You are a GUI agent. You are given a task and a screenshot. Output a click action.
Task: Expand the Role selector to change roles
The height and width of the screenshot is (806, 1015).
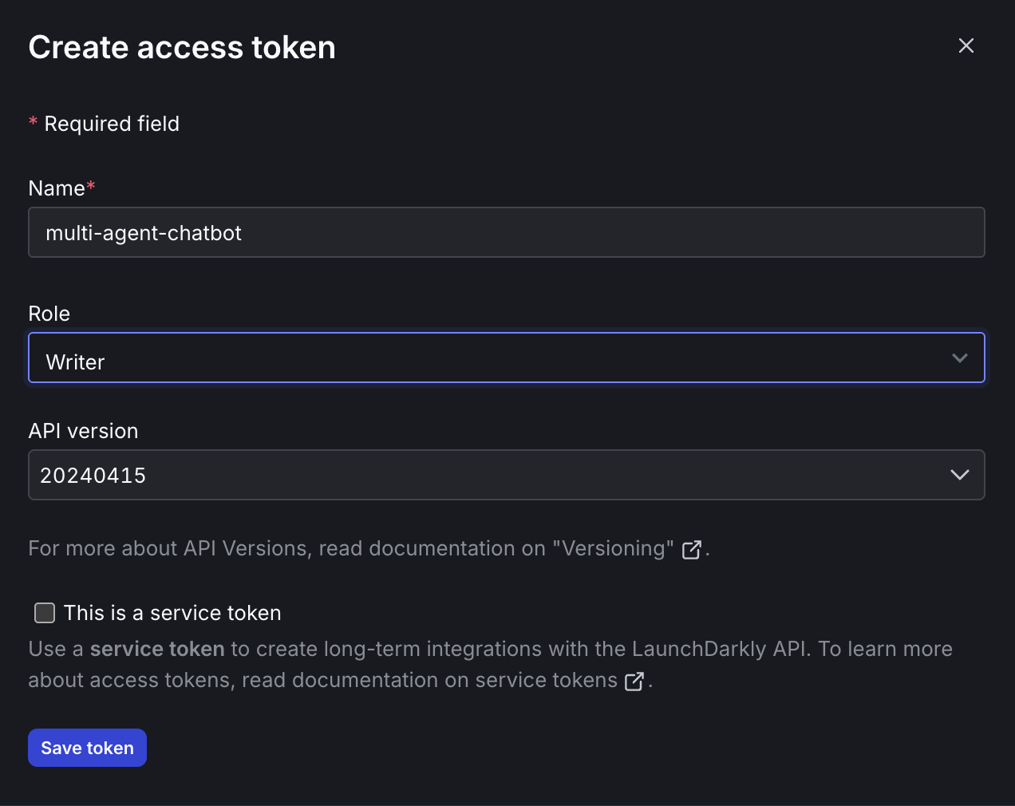(507, 358)
